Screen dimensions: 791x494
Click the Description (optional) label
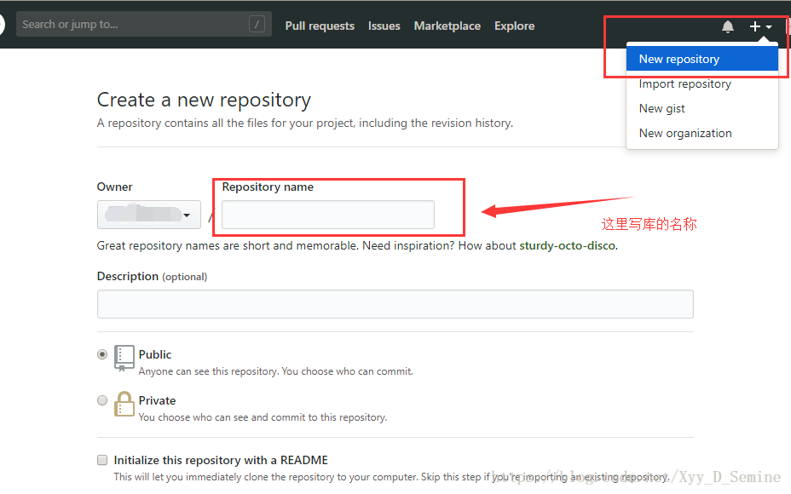click(x=152, y=276)
